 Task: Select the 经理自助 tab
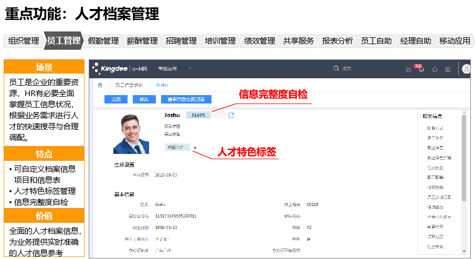coord(416,40)
